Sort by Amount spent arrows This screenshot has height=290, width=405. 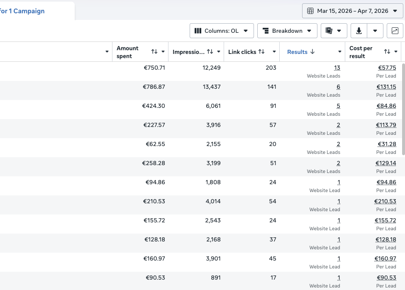[x=154, y=51]
